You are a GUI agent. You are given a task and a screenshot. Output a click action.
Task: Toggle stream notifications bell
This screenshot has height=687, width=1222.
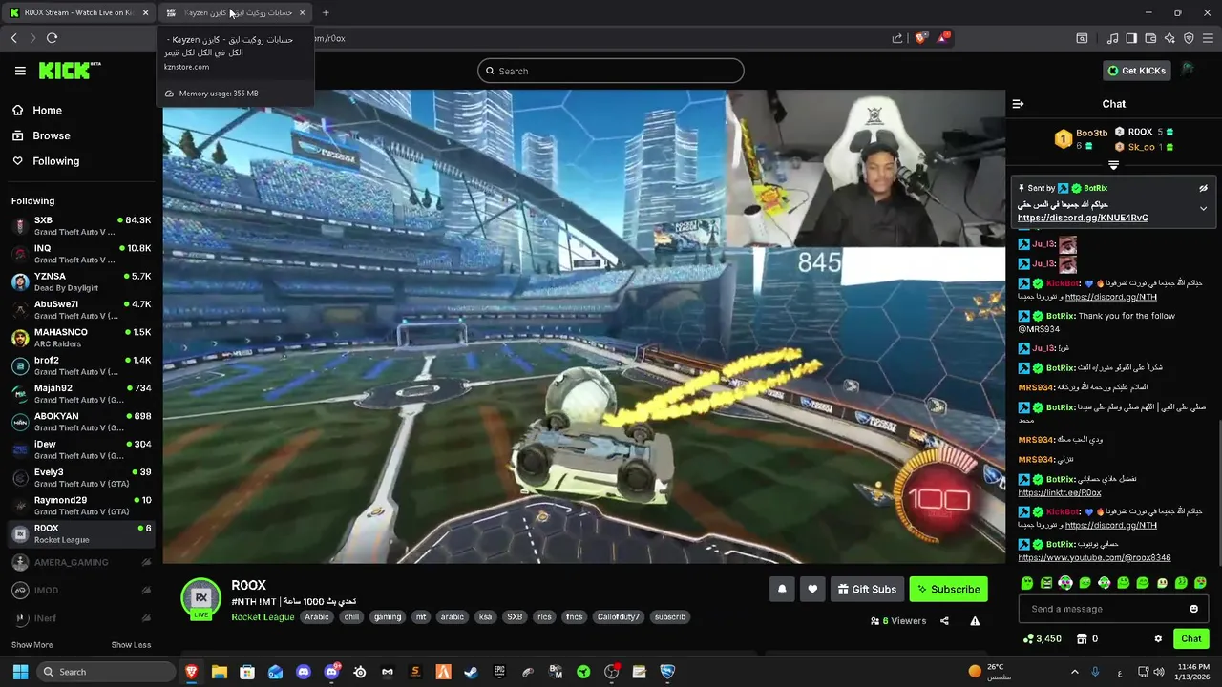point(782,590)
